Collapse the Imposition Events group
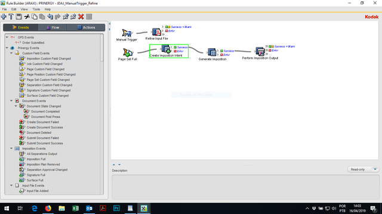Screen dimensions: 382x214 11,148
